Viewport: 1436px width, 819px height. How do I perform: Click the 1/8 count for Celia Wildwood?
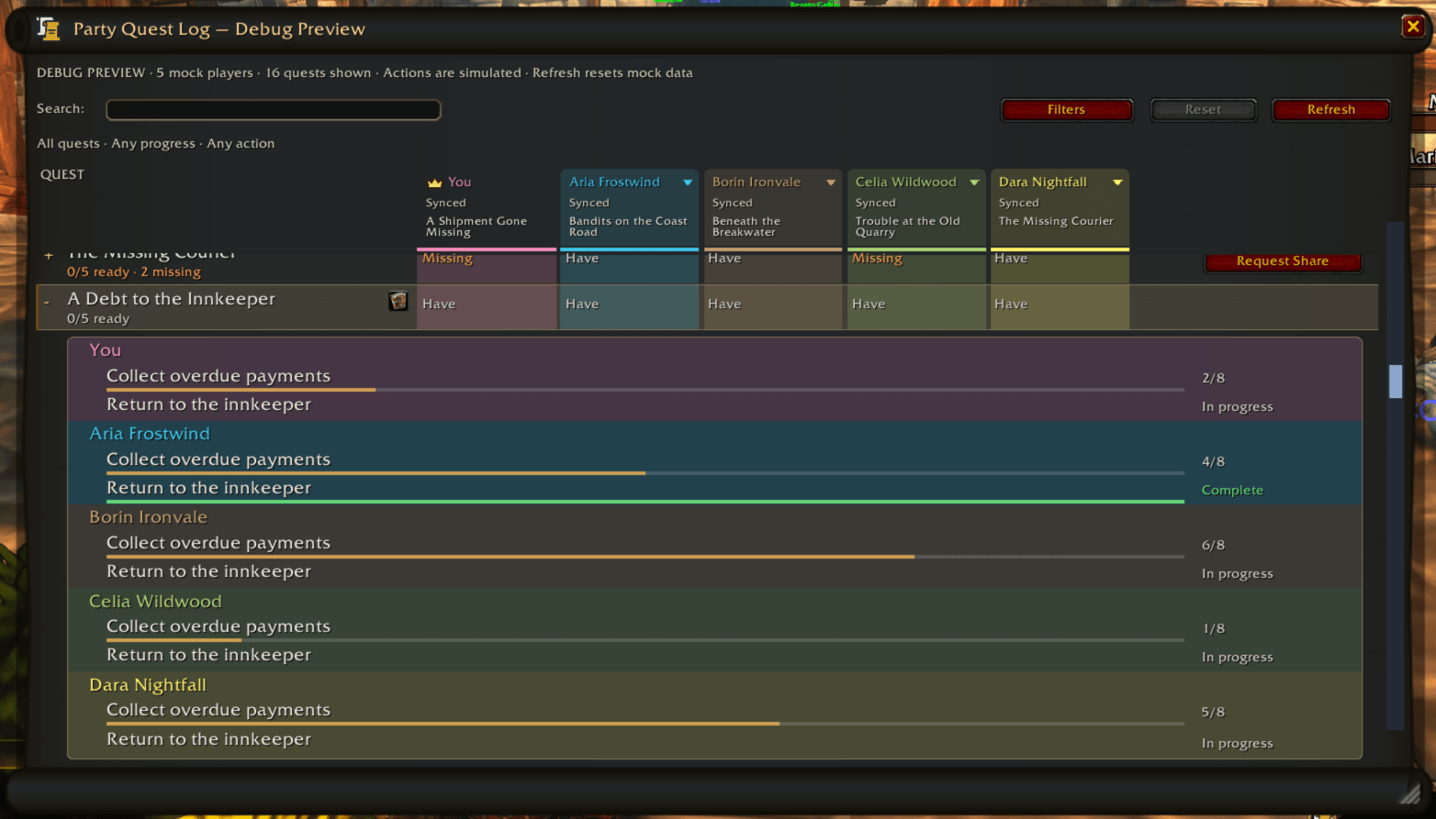pyautogui.click(x=1213, y=628)
